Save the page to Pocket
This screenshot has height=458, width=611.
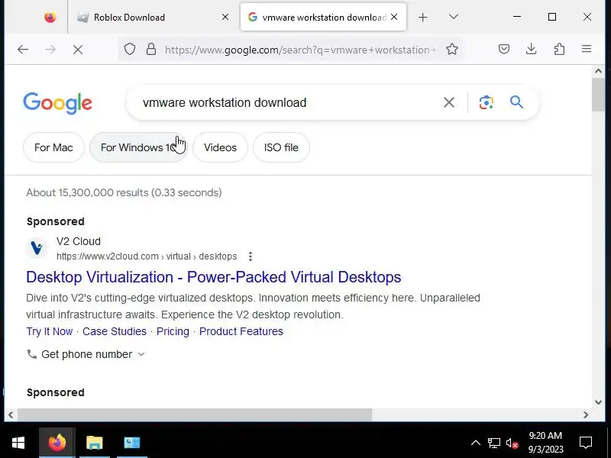click(504, 49)
